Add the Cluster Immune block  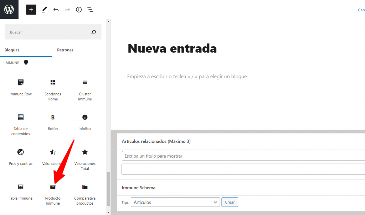coord(85,89)
